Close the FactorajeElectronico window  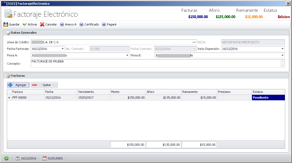pos(288,3)
